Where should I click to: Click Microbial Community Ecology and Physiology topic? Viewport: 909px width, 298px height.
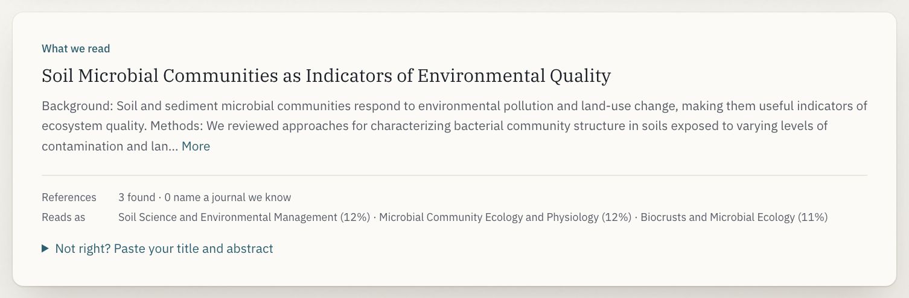(x=505, y=217)
